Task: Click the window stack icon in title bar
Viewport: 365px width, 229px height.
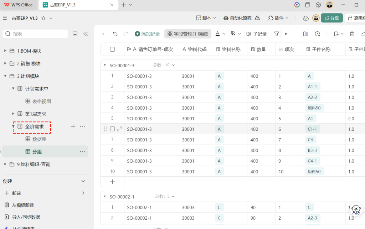Action: [x=308, y=5]
